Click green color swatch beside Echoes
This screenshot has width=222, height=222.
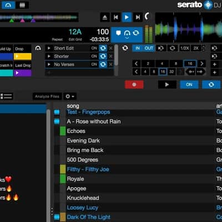pos(63,131)
